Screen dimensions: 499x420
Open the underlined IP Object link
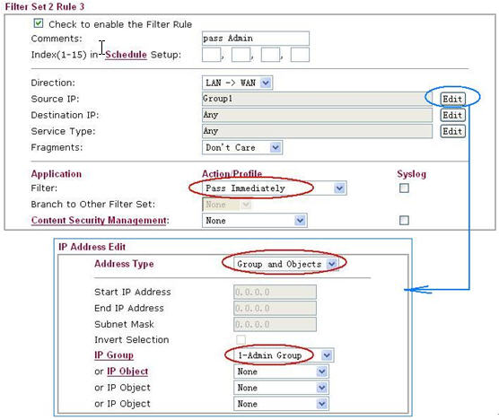(127, 372)
